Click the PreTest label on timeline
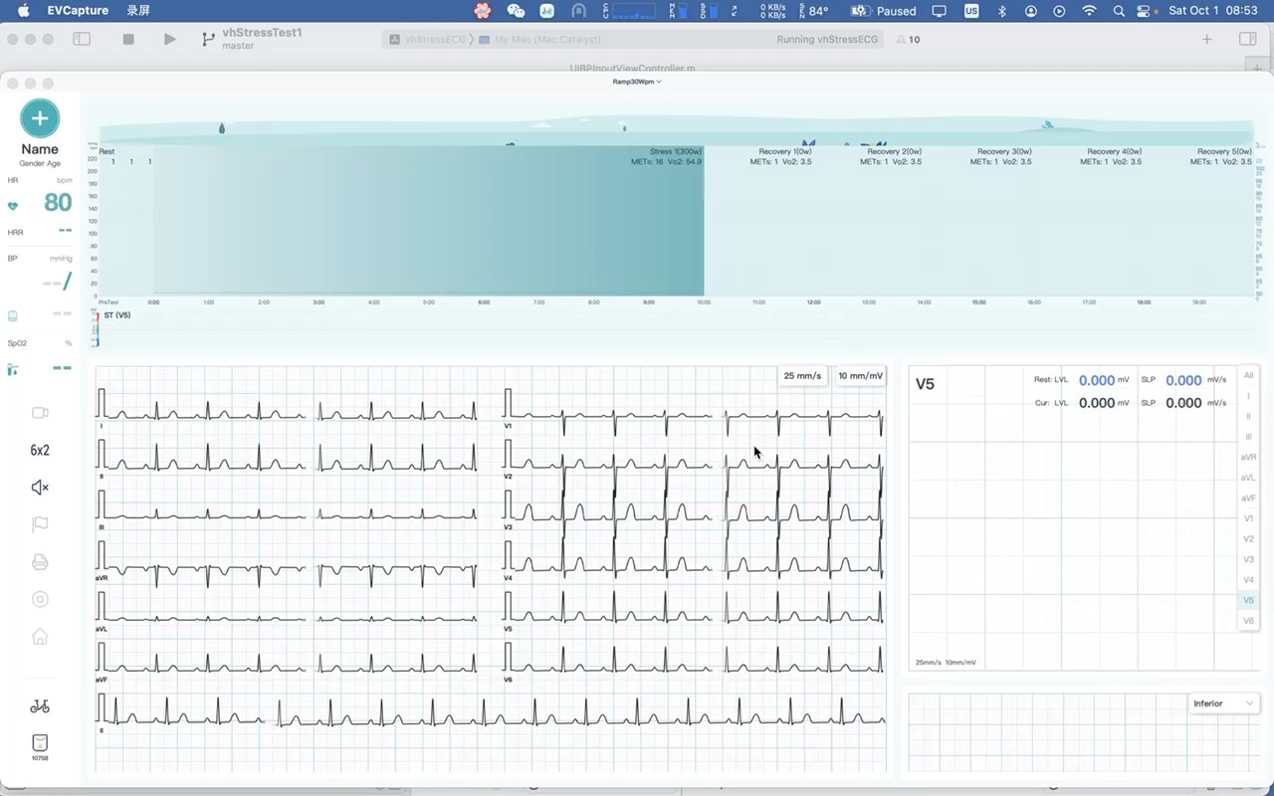Screen dimensions: 1274x796 (x=108, y=301)
